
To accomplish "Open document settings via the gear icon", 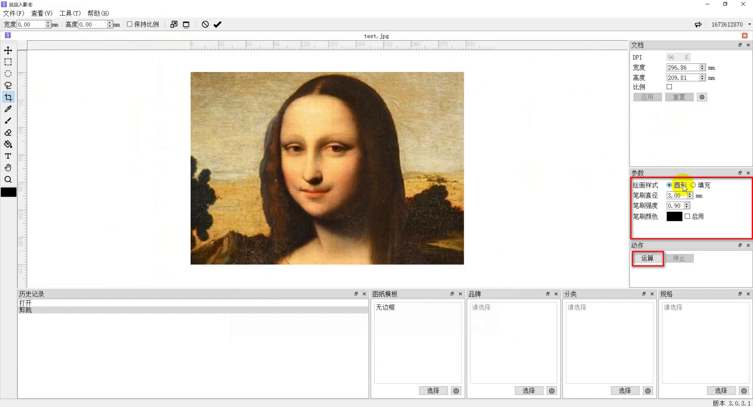I will coord(702,97).
